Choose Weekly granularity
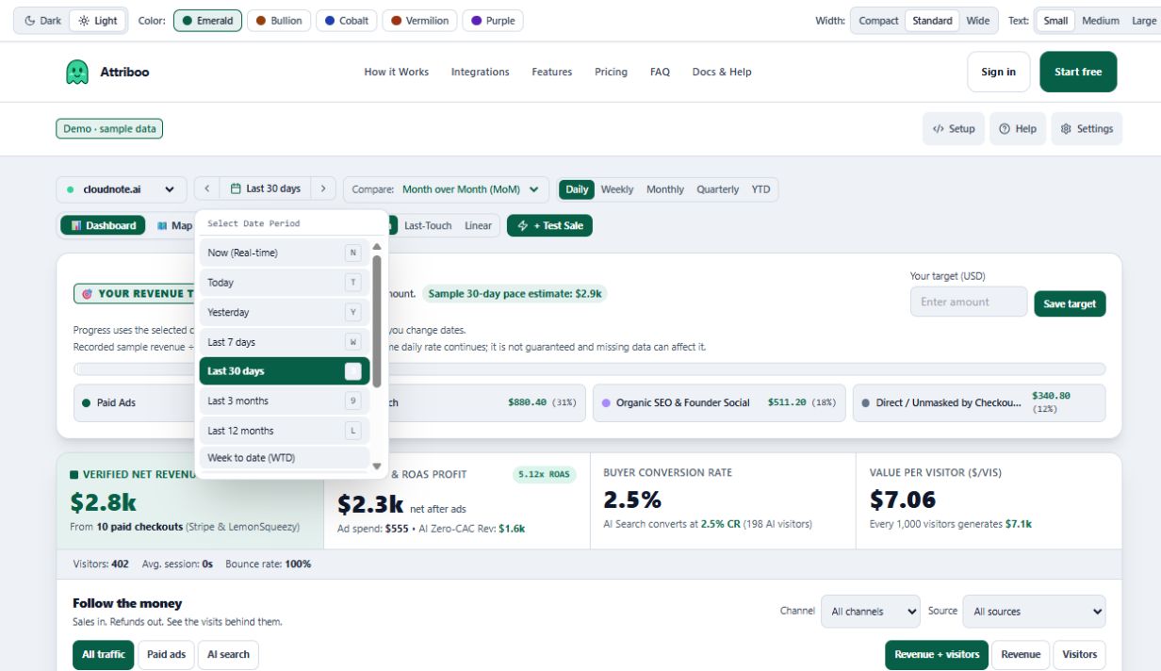The image size is (1161, 671). click(x=617, y=189)
